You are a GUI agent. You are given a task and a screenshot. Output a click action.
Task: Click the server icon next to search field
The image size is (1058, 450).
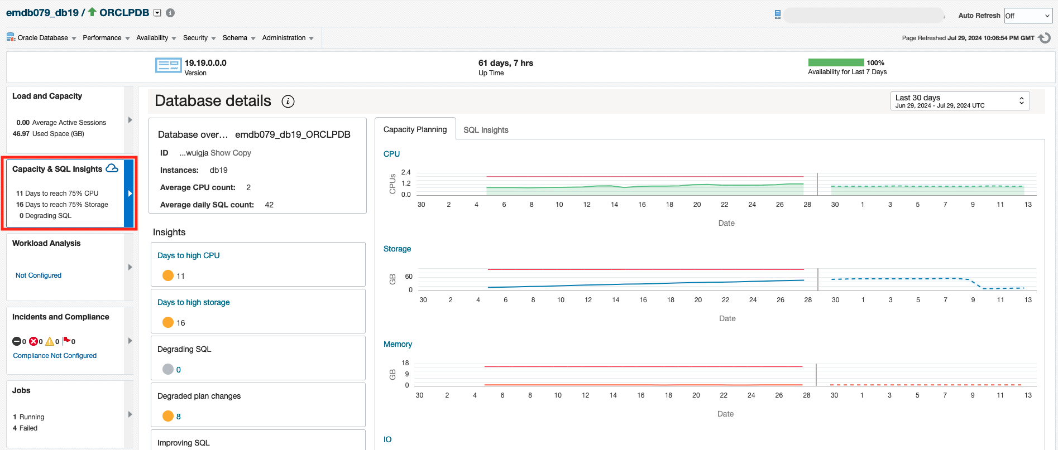777,15
